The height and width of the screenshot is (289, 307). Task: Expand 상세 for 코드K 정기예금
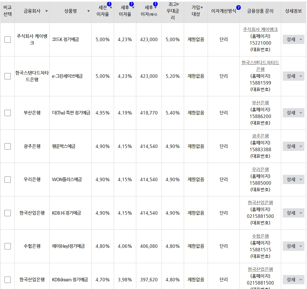pos(294,40)
